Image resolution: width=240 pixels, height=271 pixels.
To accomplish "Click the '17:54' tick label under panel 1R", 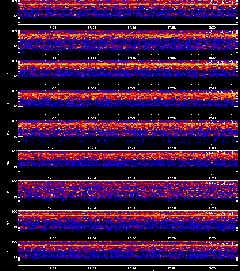I will tap(92, 27).
